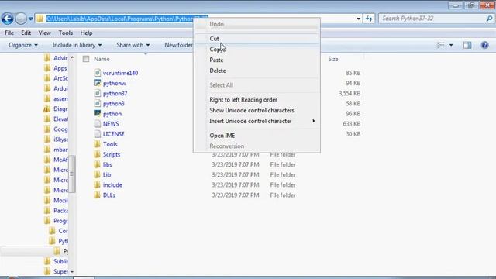Image resolution: width=496 pixels, height=279 pixels.
Task: Click the navigation pane scrollbar thumb
Action: [x=72, y=174]
